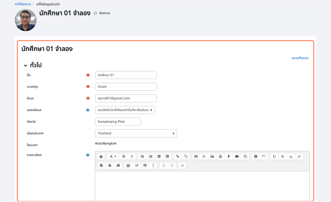Open the insert character pencil icon
This screenshot has width=331, height=202.
pos(137,166)
